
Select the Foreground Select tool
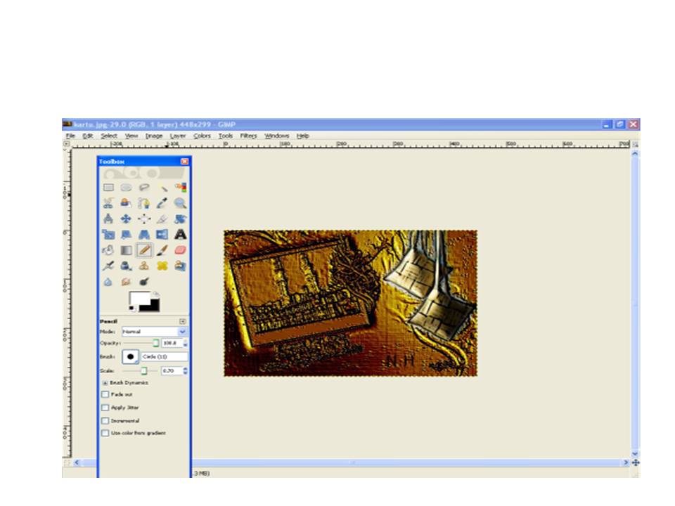coord(126,203)
